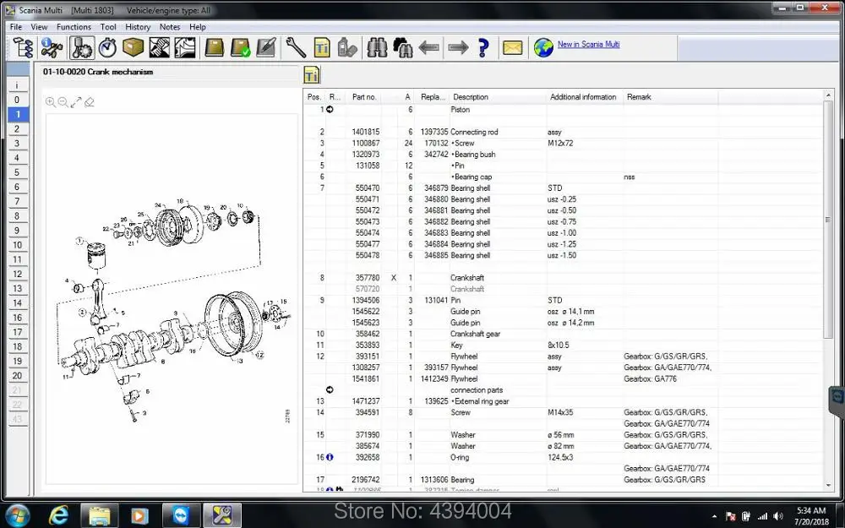
Task: Select group 7 in the sidebar
Action: click(17, 202)
